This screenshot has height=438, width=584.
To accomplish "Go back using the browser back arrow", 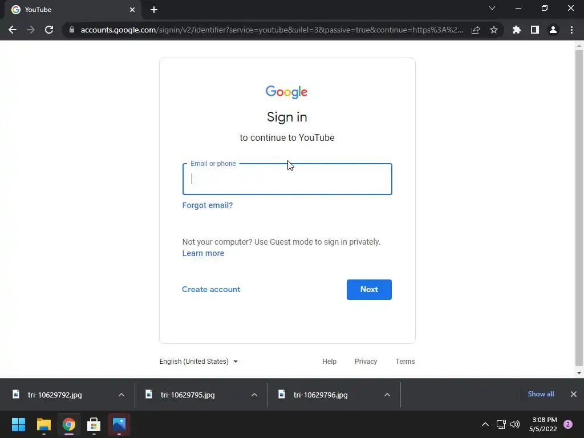I will [13, 30].
